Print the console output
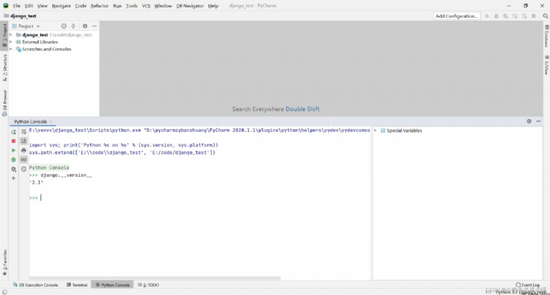The height and width of the screenshot is (295, 550). 23,150
